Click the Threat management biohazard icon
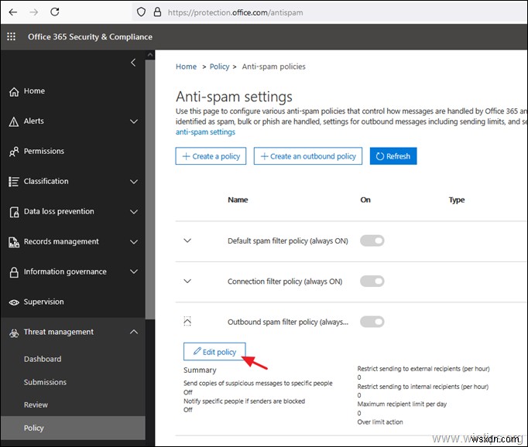528x447 pixels. tap(14, 333)
